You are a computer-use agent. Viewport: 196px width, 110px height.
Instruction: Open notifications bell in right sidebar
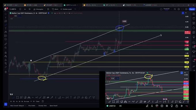click(194, 61)
